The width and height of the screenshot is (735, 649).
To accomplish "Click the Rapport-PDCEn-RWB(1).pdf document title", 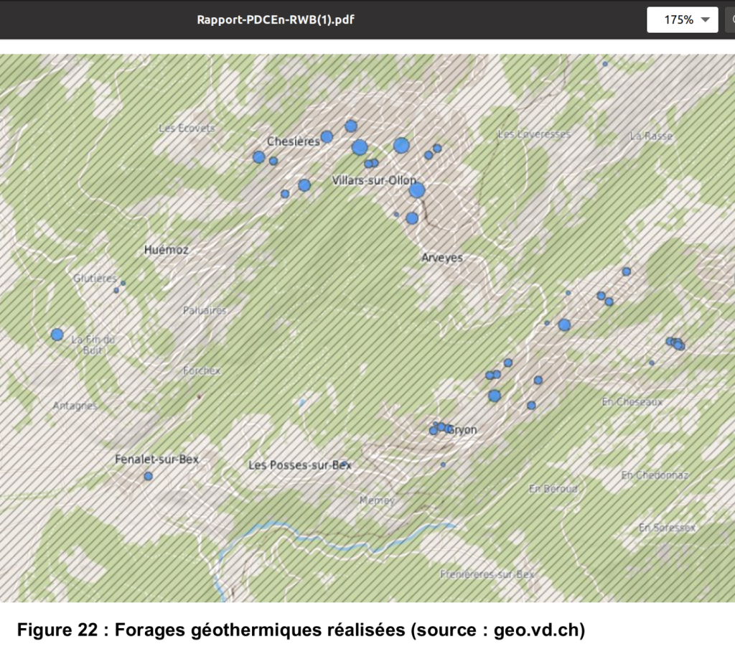I will tap(276, 19).
